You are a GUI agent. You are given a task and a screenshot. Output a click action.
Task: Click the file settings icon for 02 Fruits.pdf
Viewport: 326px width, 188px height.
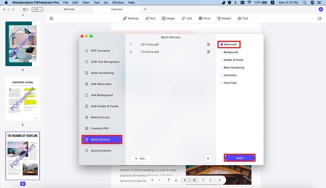pyautogui.click(x=208, y=44)
